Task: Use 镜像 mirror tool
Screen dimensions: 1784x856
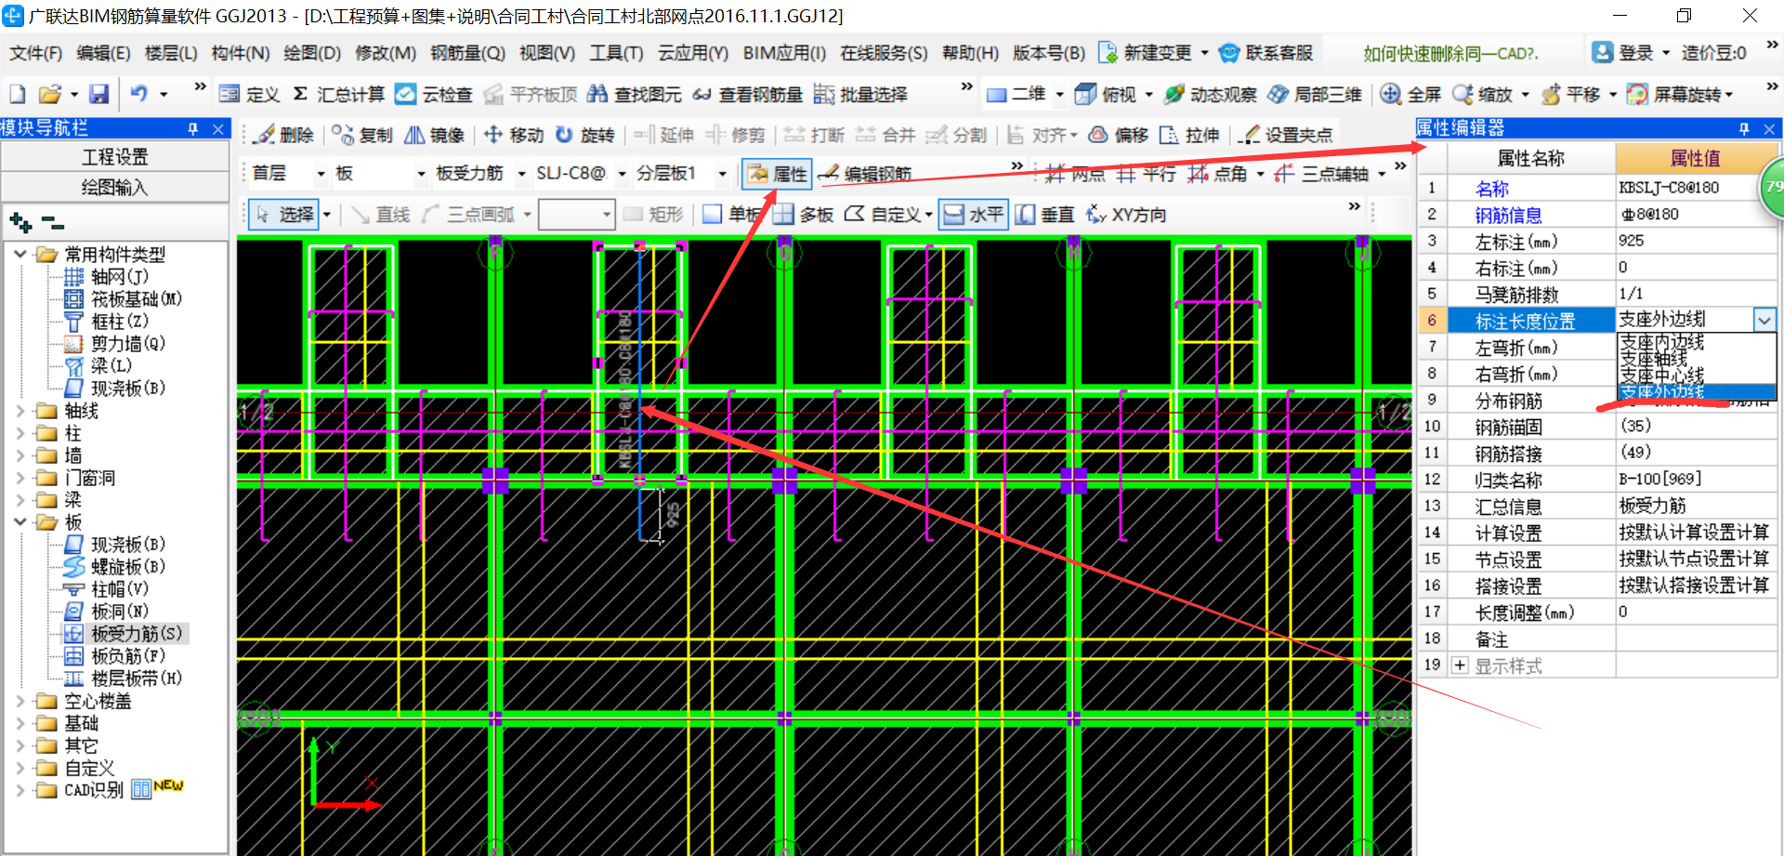Action: [434, 135]
